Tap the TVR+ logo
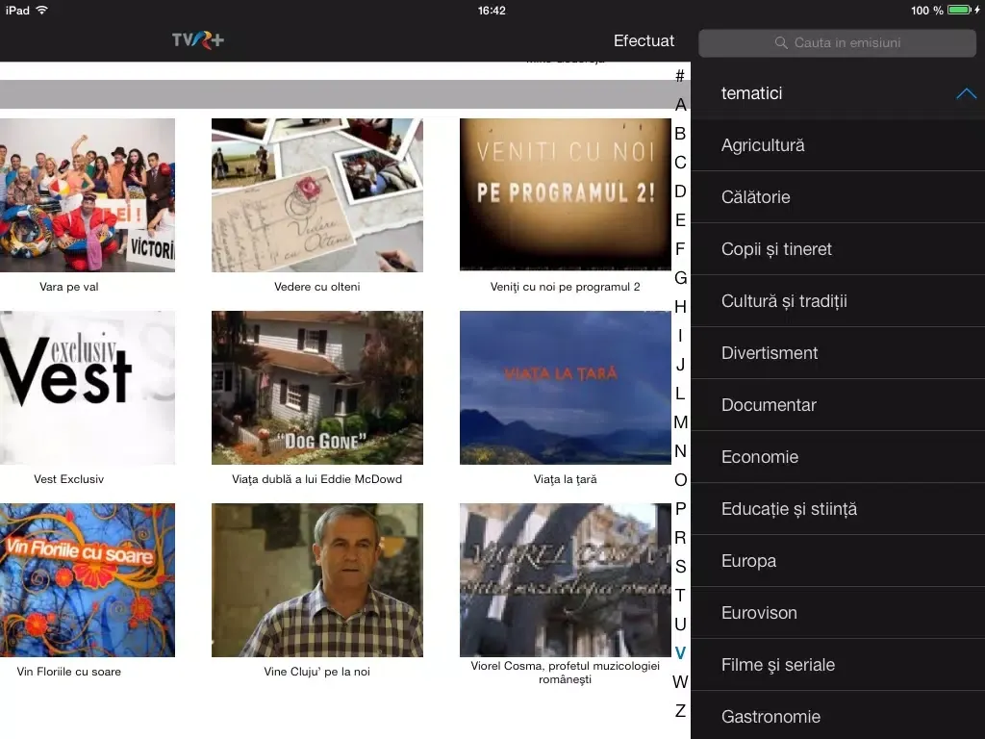The width and height of the screenshot is (985, 739). pos(198,40)
